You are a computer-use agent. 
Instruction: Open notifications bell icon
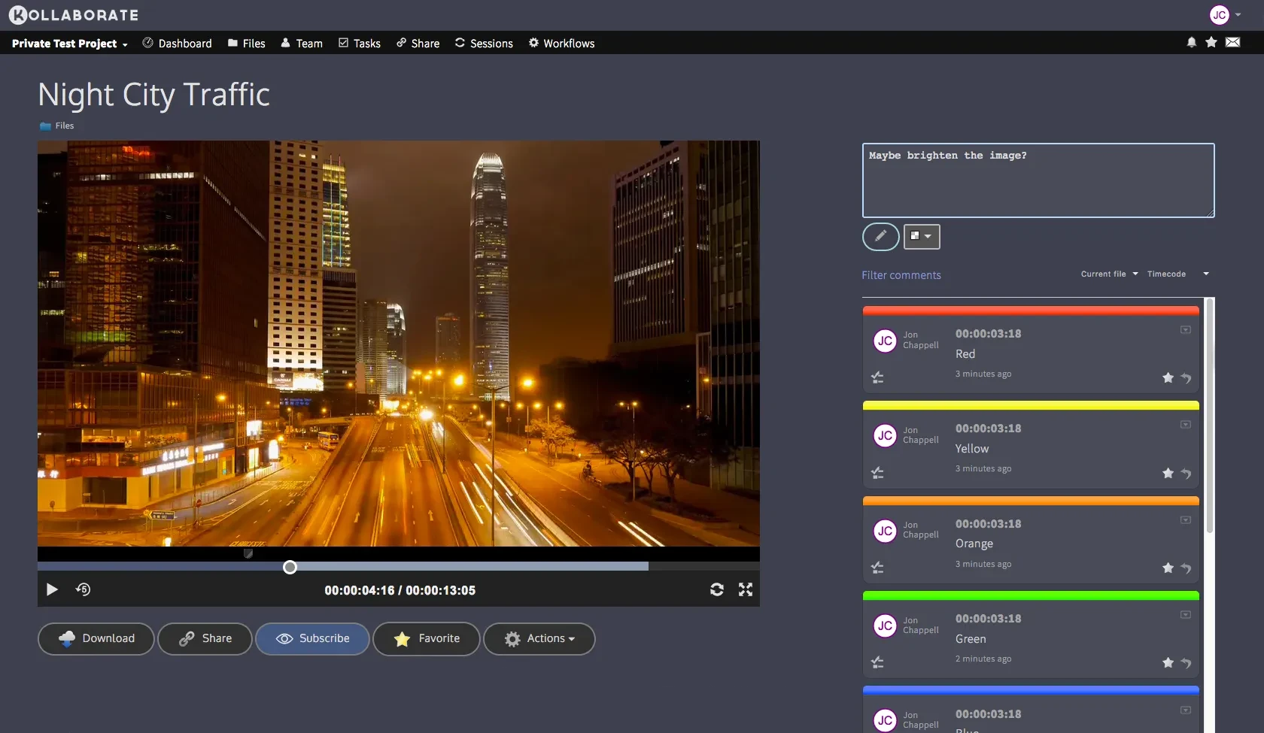tap(1191, 43)
